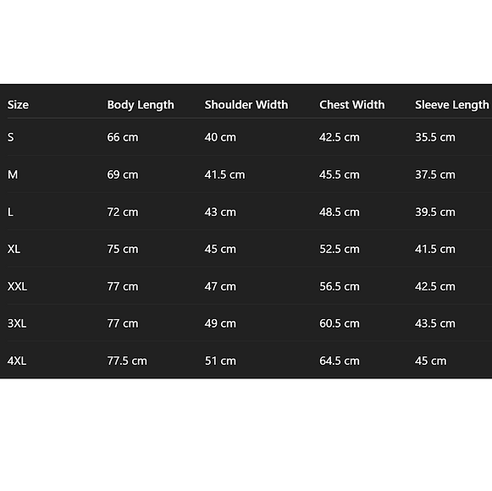Select the S size row label
The width and height of the screenshot is (492, 491).
point(11,137)
